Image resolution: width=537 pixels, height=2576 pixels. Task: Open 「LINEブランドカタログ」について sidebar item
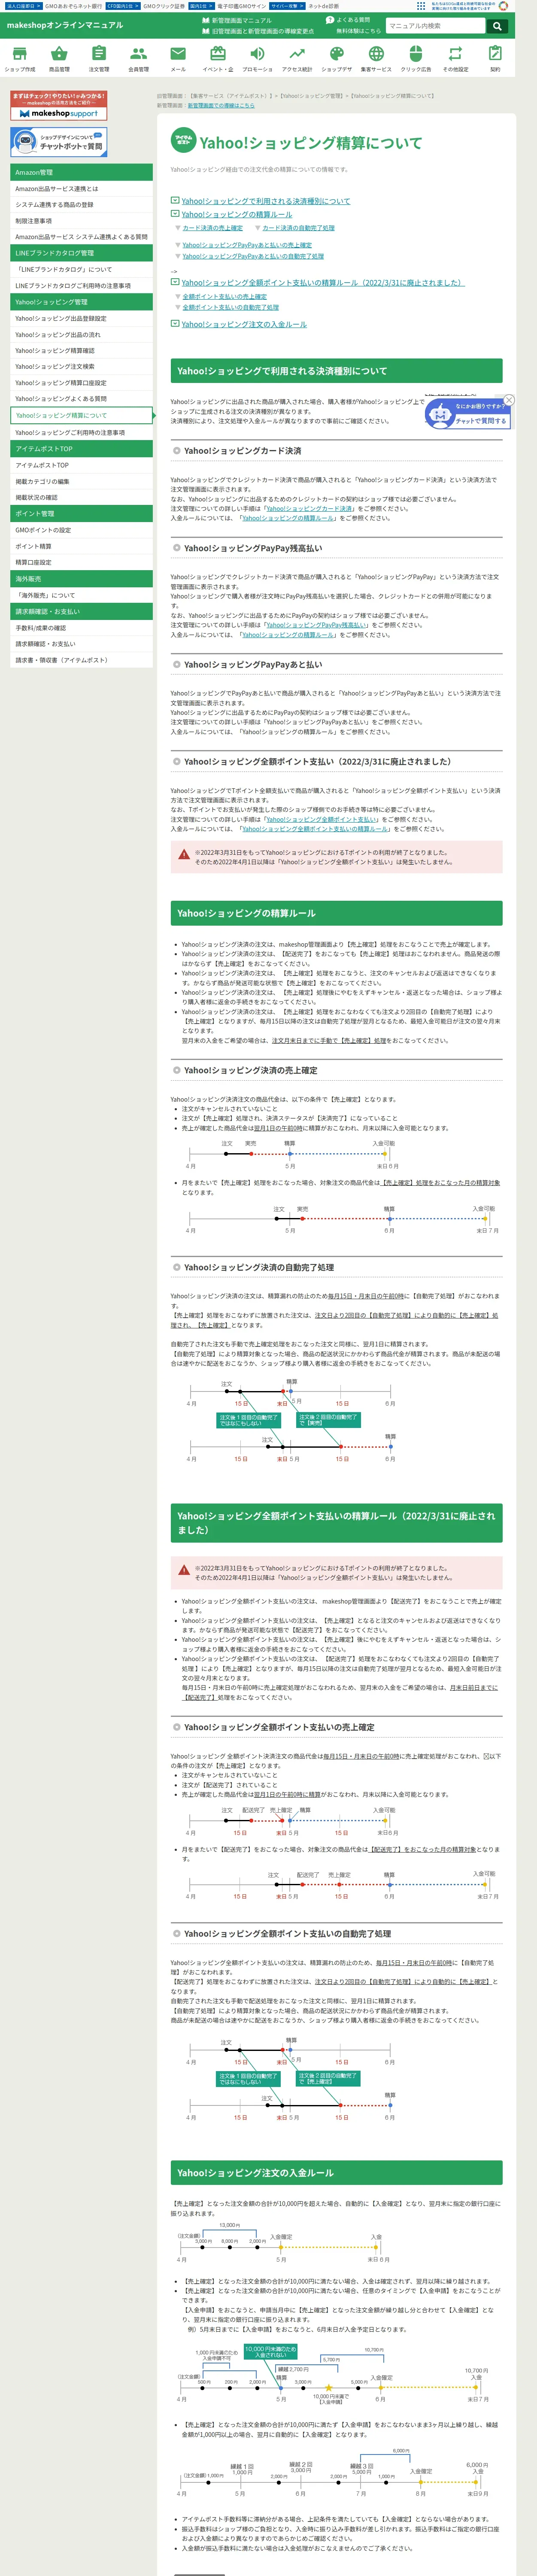click(81, 269)
